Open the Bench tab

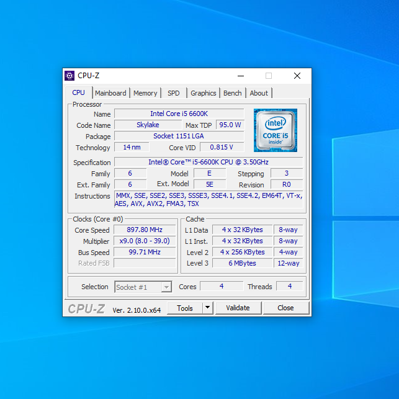(x=232, y=93)
